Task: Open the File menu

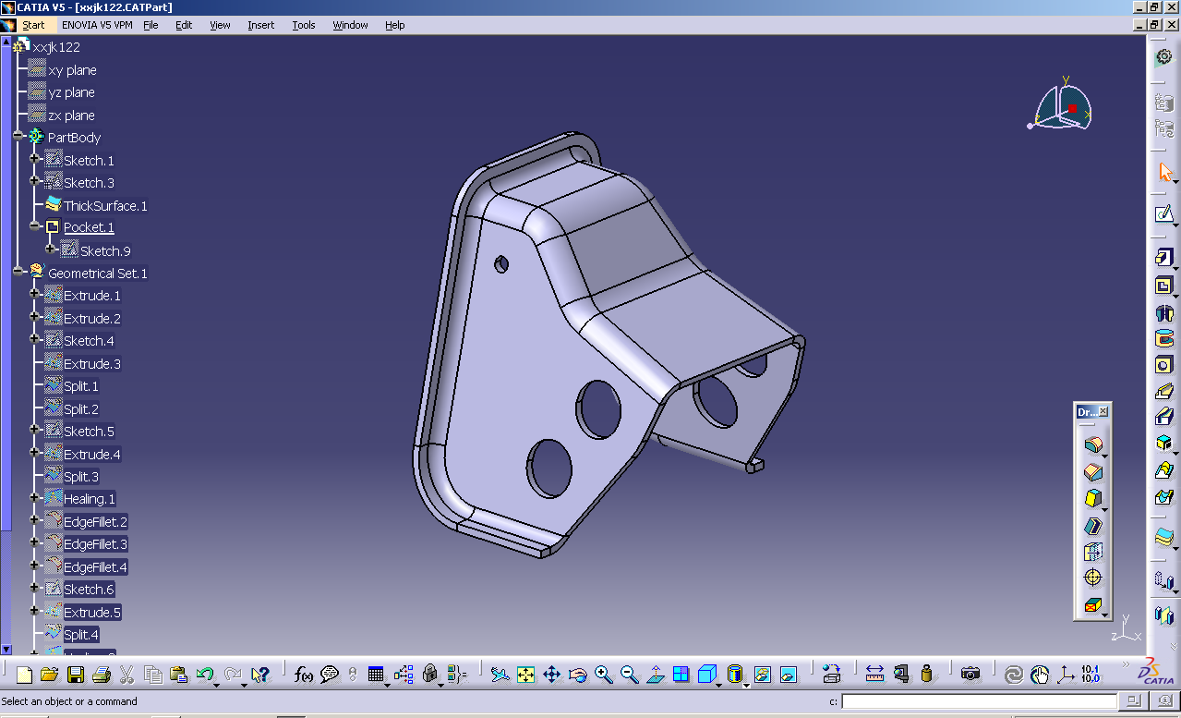Action: pos(151,25)
